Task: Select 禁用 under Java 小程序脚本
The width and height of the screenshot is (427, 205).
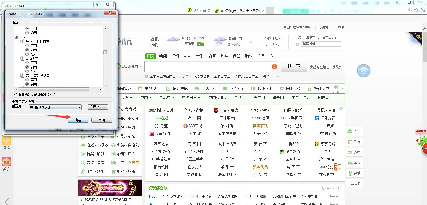Action: tap(27, 46)
